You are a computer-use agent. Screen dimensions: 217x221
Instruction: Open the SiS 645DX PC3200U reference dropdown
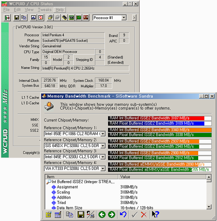[x=103, y=146]
